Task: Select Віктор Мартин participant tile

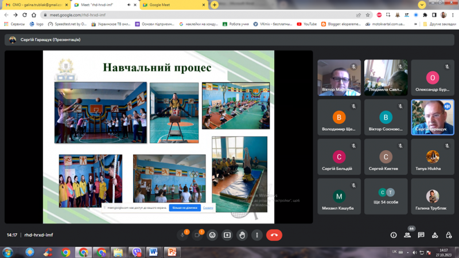Action: (339, 77)
